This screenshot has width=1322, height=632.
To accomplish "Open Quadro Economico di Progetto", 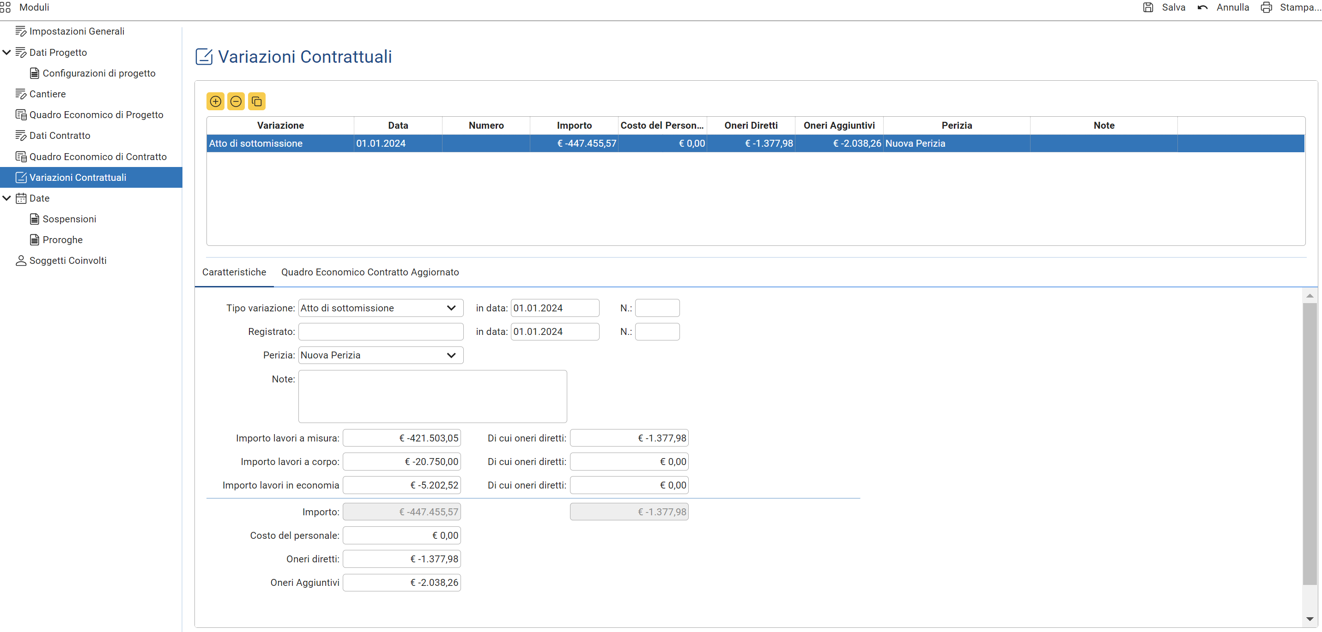I will [96, 115].
